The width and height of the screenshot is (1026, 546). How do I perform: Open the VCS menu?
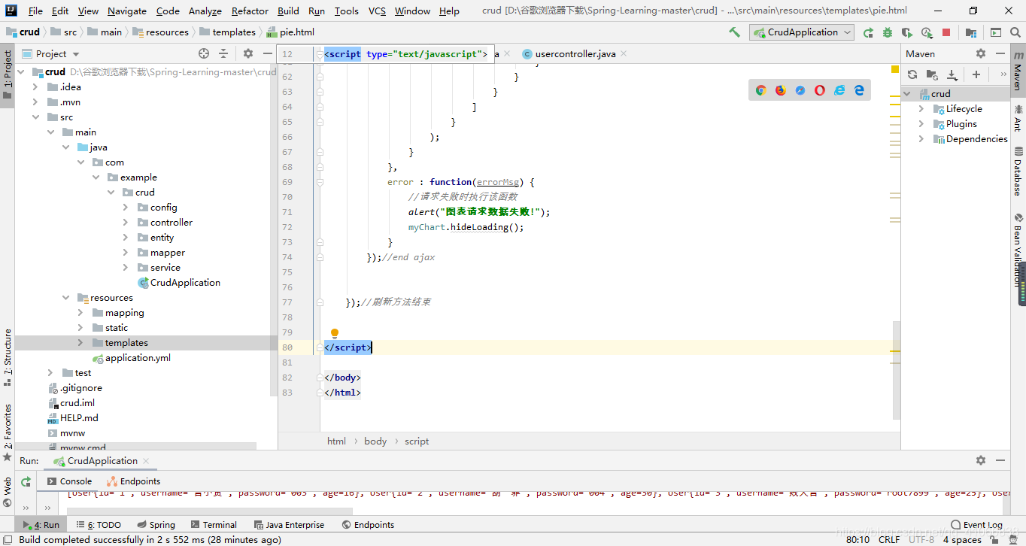[377, 11]
